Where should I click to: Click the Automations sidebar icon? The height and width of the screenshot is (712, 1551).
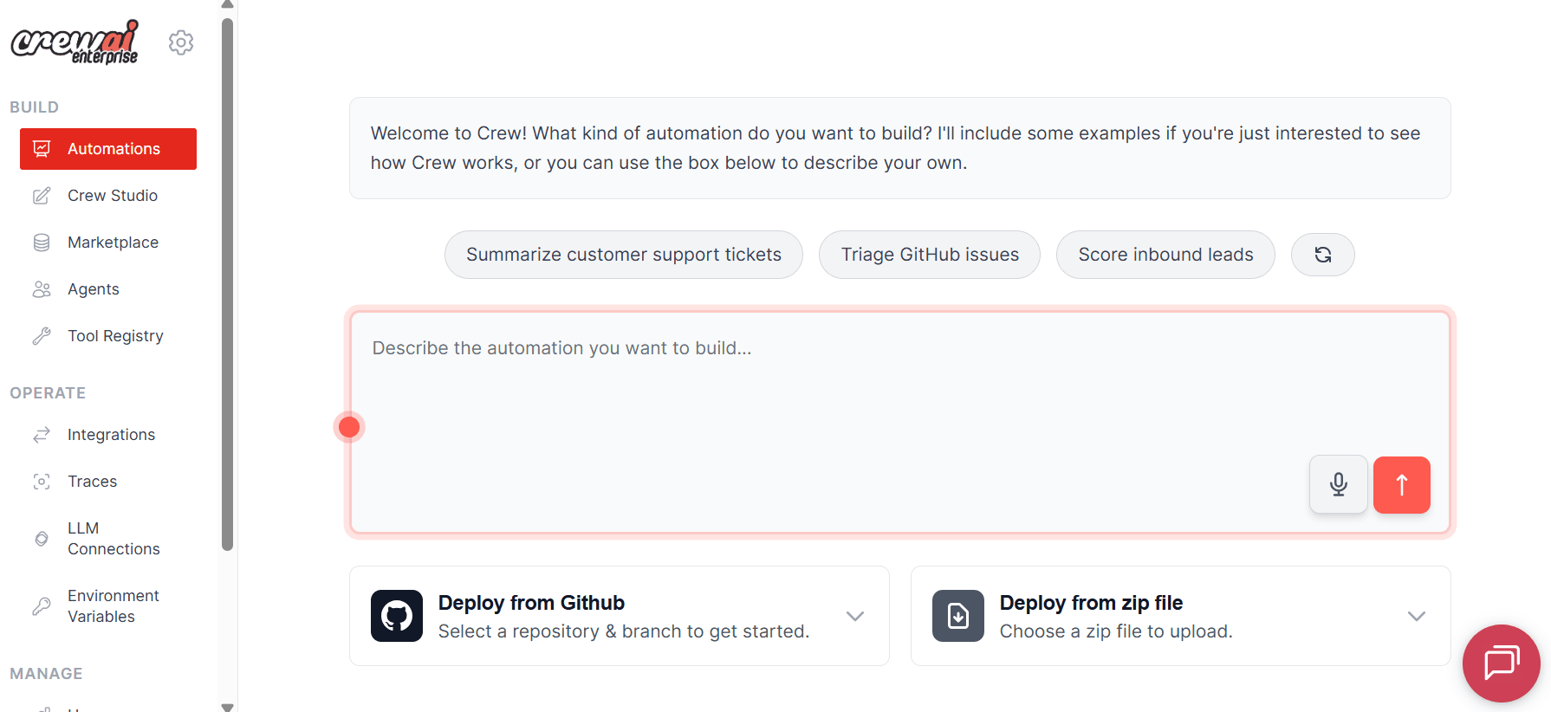pos(42,149)
